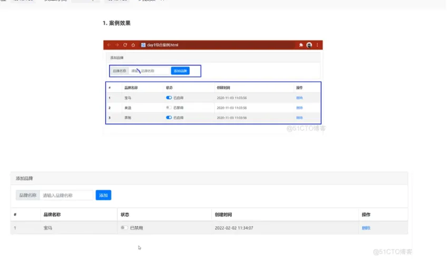Click the 操作 column header in the lower table
The height and width of the screenshot is (280, 447).
click(x=366, y=215)
